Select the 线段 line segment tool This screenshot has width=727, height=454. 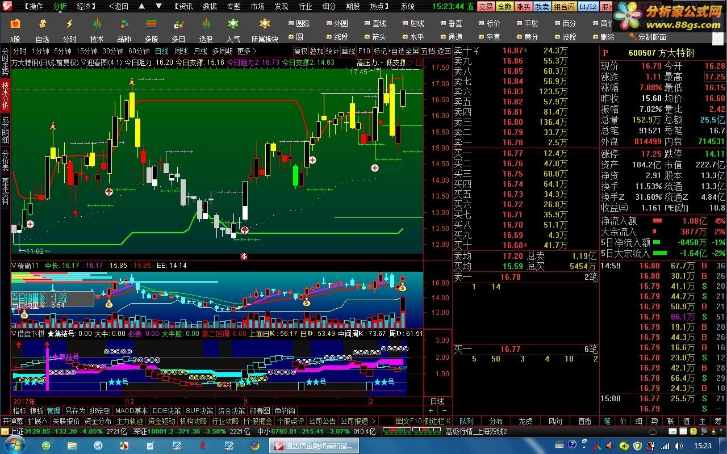pyautogui.click(x=336, y=37)
